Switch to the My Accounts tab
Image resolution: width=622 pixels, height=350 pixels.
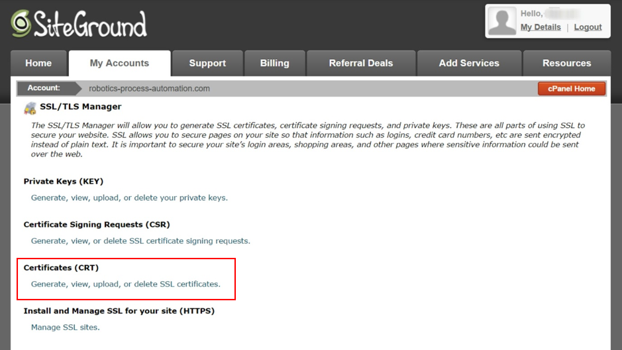point(119,63)
